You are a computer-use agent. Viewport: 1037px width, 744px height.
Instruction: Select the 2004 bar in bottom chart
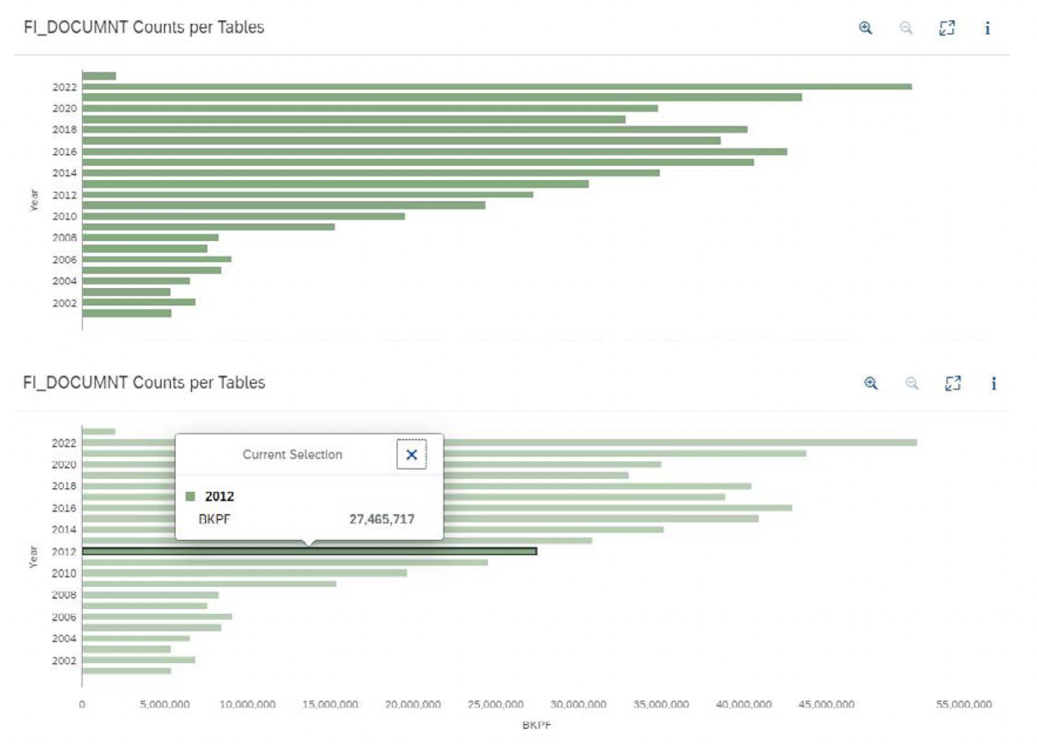tap(135, 638)
